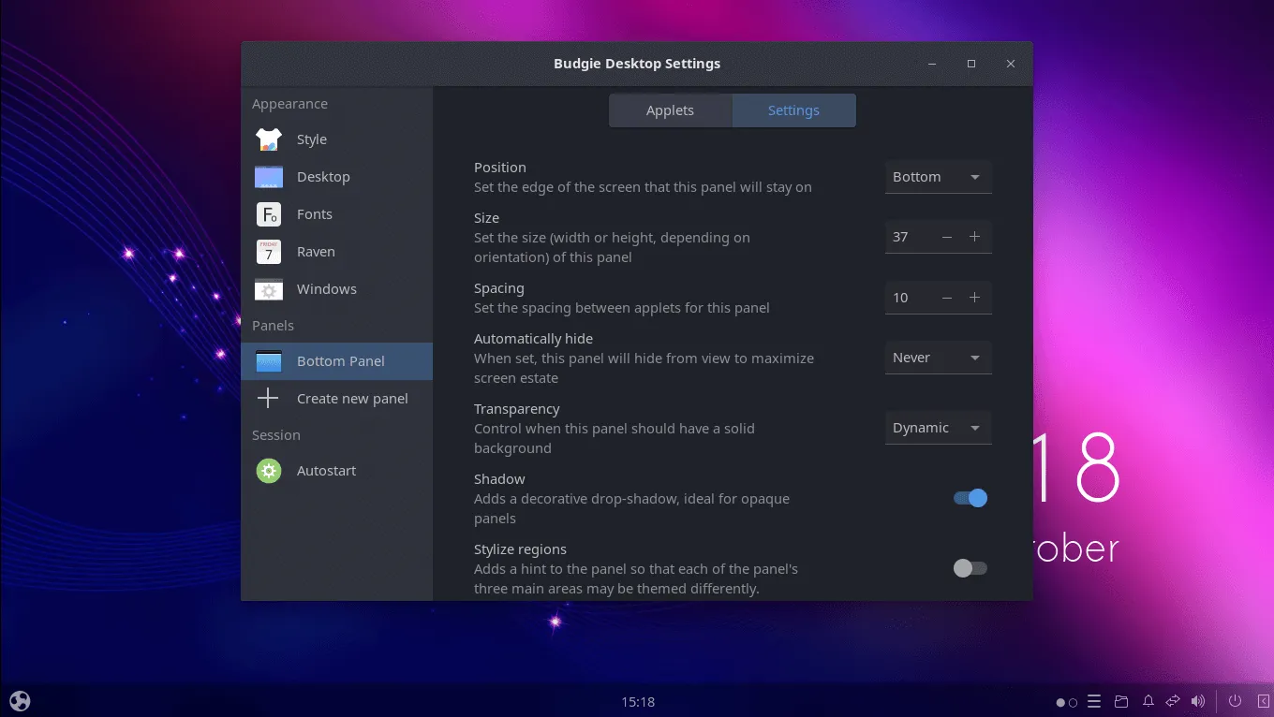
Task: Change Automatically hide via its dropdown
Action: (938, 357)
